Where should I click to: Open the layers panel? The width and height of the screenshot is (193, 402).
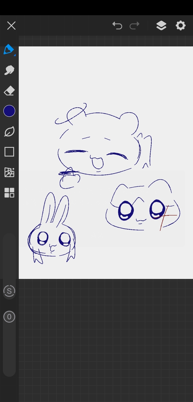coord(161,26)
